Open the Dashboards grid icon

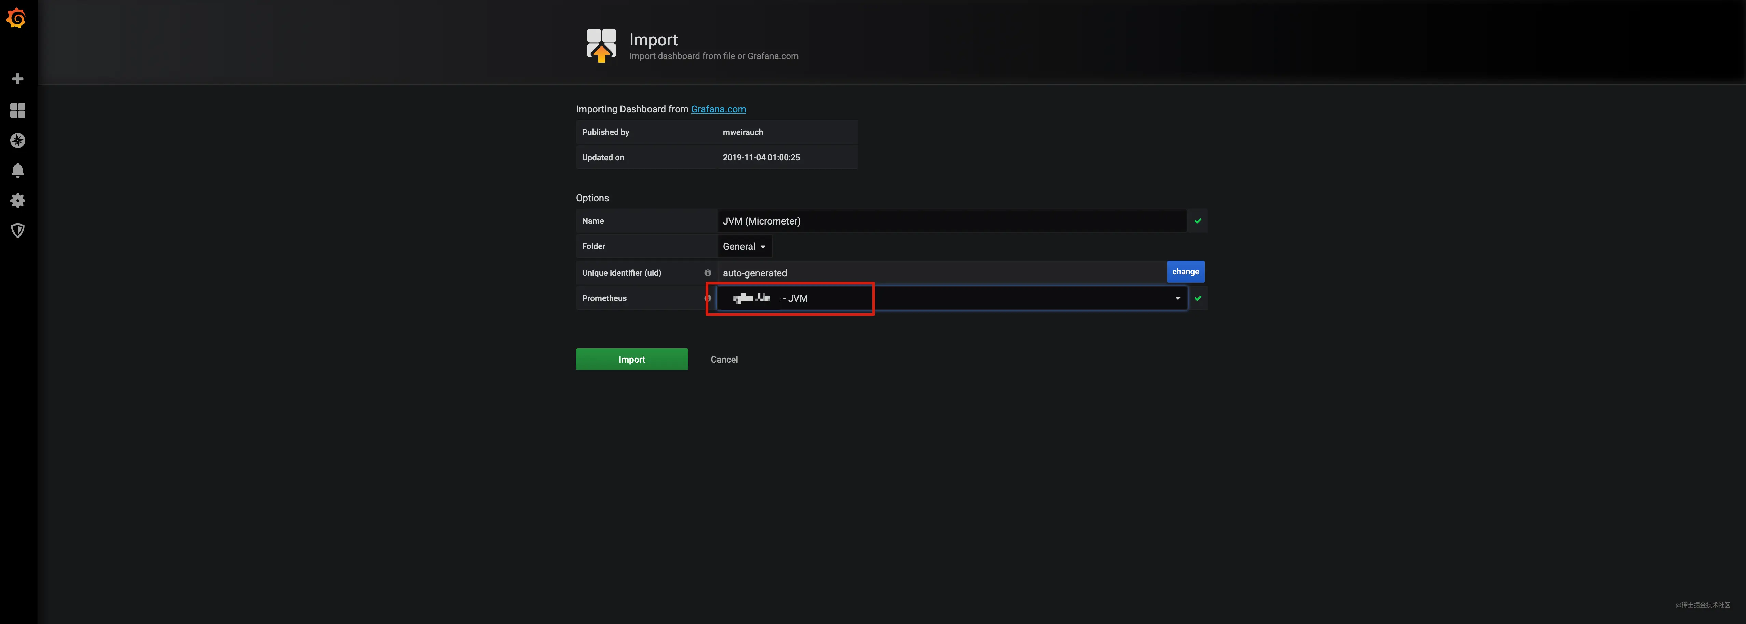(18, 110)
